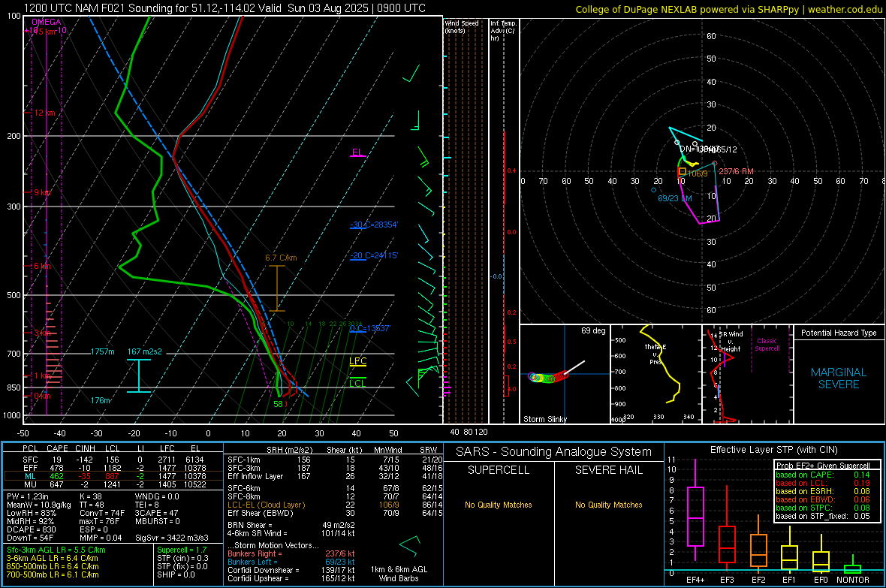Viewport: 886px width, 588px height.
Task: Click the "Wind Speed (knots)" panel header
Action: [x=462, y=26]
